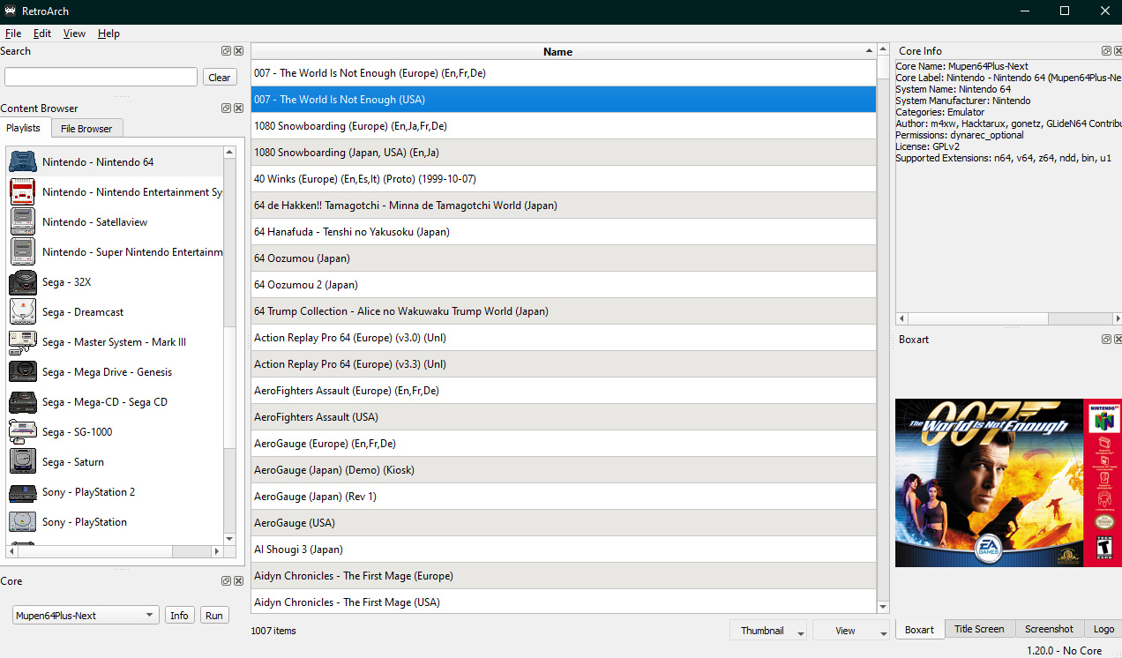Screen dimensions: 1122x658
Task: Click the Satellaview playlist icon
Action: pos(22,222)
